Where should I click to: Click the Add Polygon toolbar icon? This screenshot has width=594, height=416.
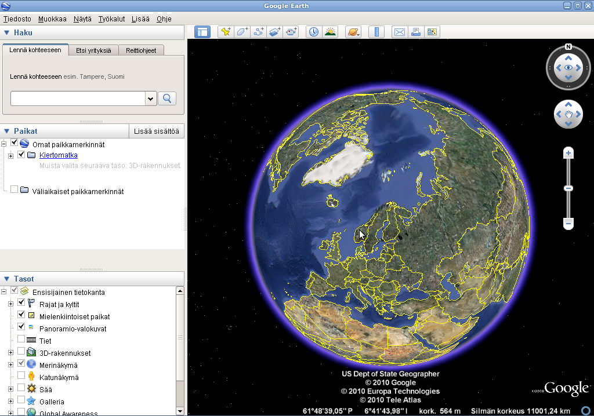(x=242, y=32)
